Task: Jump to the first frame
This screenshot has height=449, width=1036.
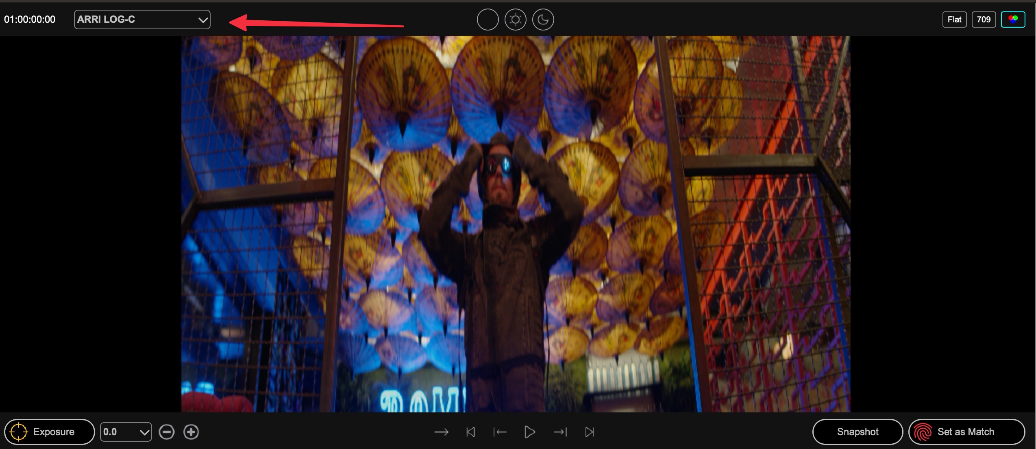Action: pyautogui.click(x=471, y=432)
